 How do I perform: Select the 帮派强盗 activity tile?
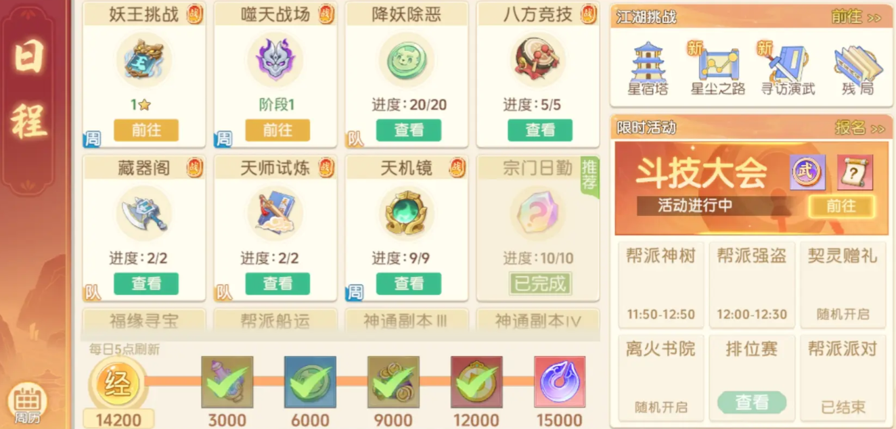[x=752, y=284]
